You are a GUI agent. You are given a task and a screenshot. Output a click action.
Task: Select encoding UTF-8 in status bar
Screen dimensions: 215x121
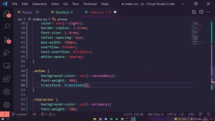click(x=172, y=114)
